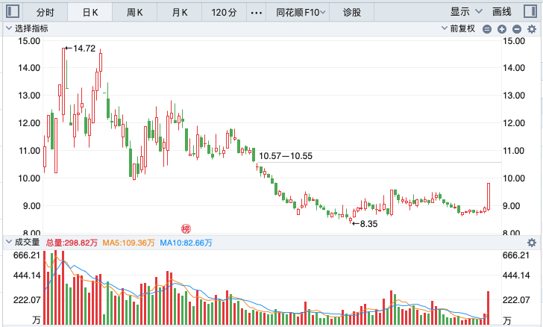Click 总量:298.82万 volume total

72,243
